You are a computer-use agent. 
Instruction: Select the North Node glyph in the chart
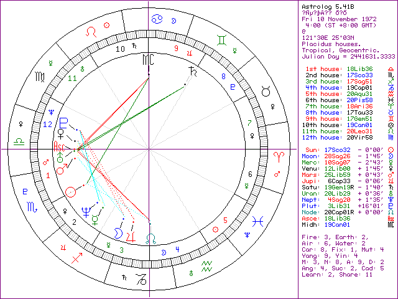point(150,238)
